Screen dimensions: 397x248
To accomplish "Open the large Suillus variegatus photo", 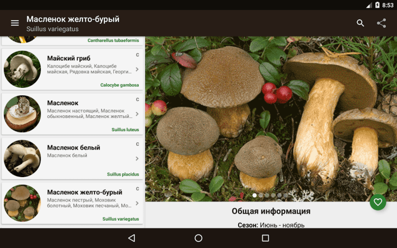I will [x=271, y=119].
